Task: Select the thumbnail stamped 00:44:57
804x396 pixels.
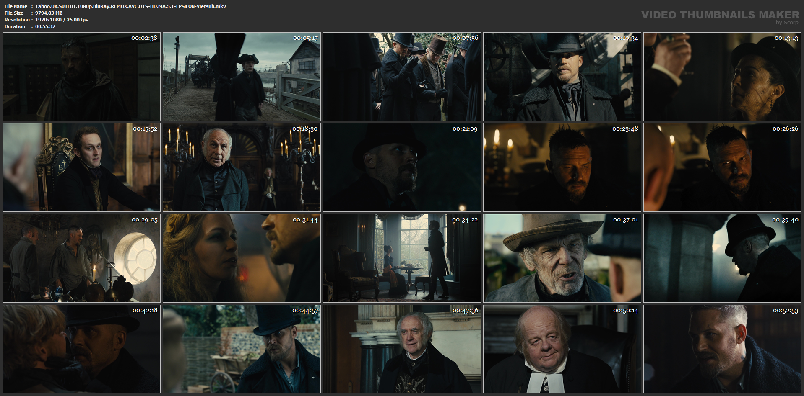Action: click(242, 349)
